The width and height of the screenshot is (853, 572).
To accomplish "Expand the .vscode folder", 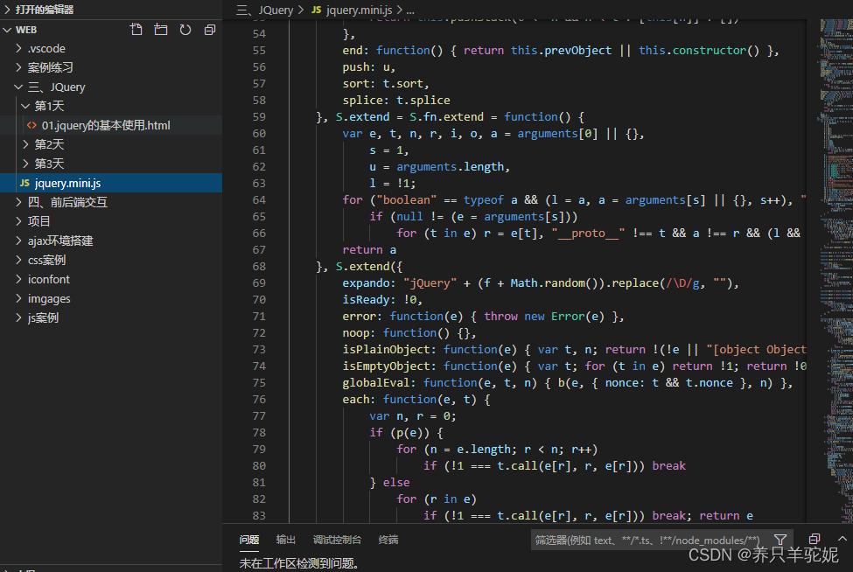I will coord(19,48).
